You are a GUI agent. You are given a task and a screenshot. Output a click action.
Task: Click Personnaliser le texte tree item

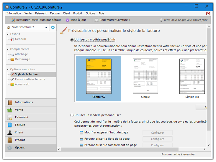(x=30, y=79)
